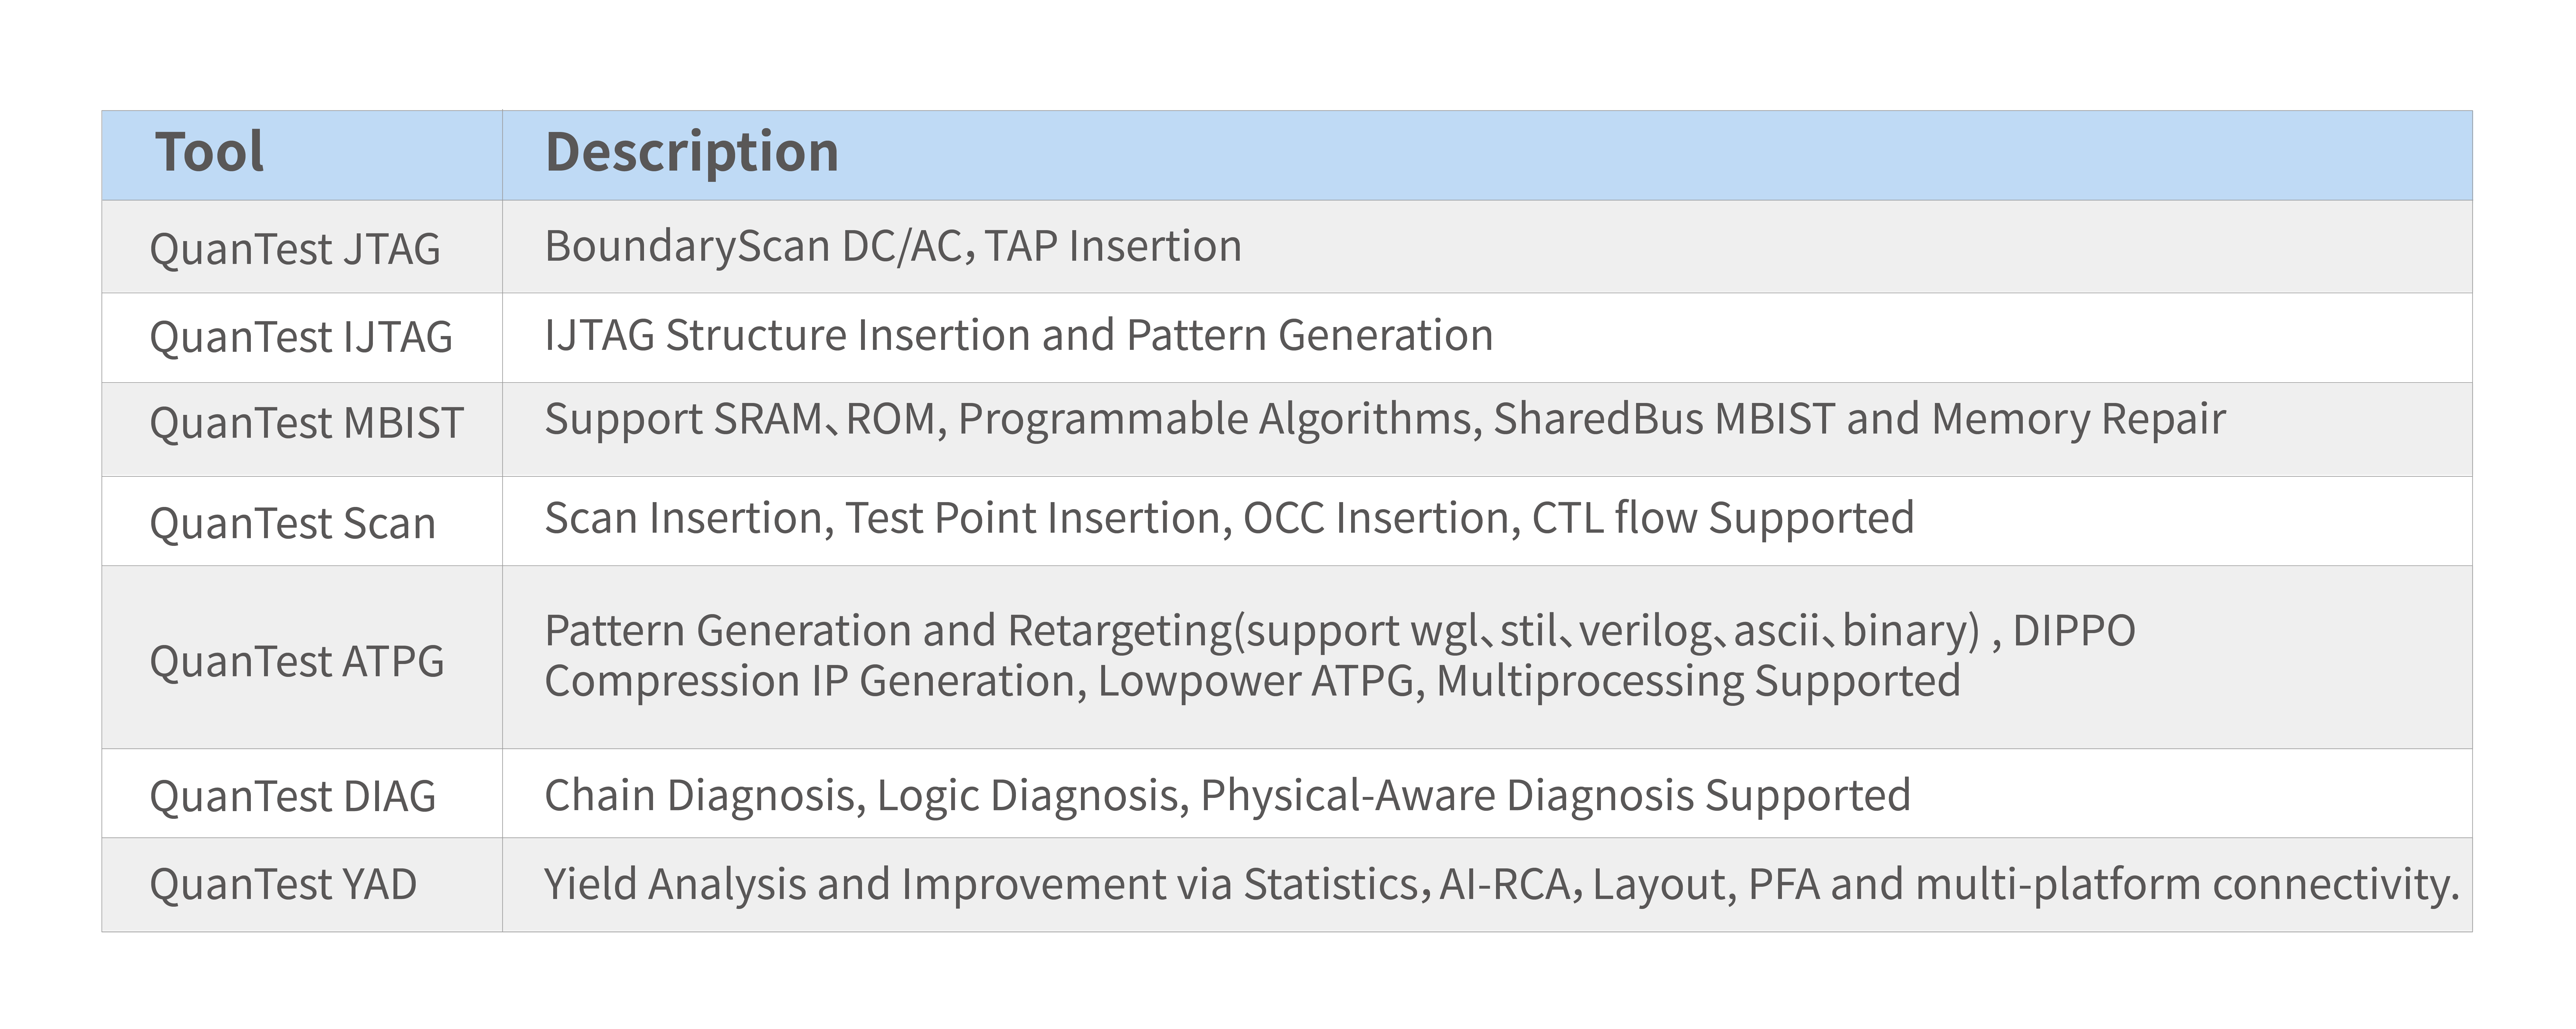Select the QuanTest JTAG cell

click(x=295, y=249)
